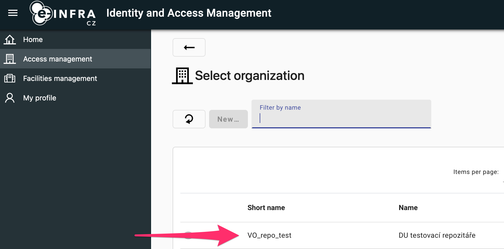This screenshot has height=249, width=504.
Task: Open Facilities management from sidebar text
Action: pyautogui.click(x=60, y=78)
